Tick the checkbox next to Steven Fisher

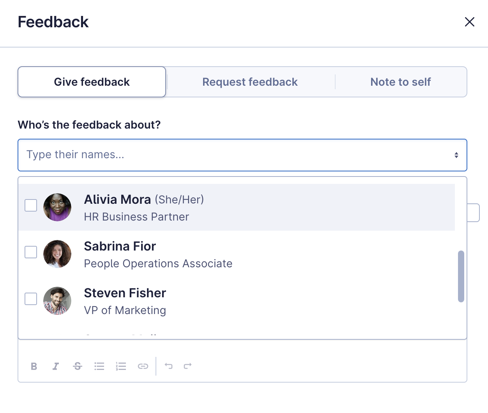point(31,299)
